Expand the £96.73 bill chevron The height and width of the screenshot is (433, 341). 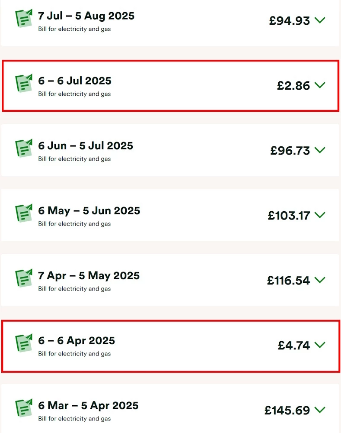(320, 150)
